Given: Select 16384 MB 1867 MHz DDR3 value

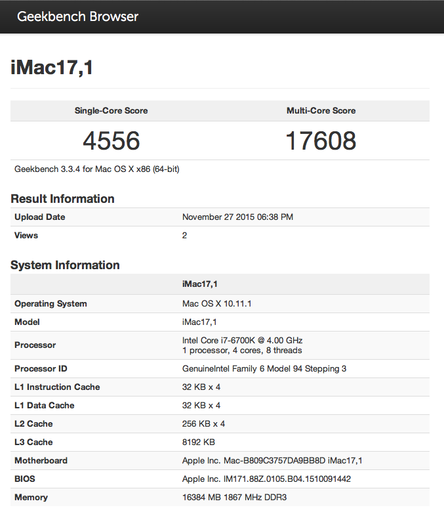Looking at the screenshot, I should [234, 497].
